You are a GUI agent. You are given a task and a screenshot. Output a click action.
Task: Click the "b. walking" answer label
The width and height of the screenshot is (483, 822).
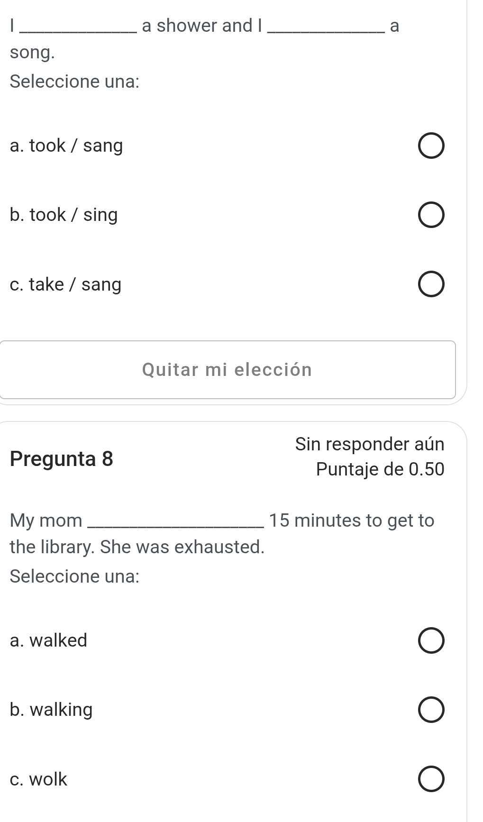[x=51, y=710]
